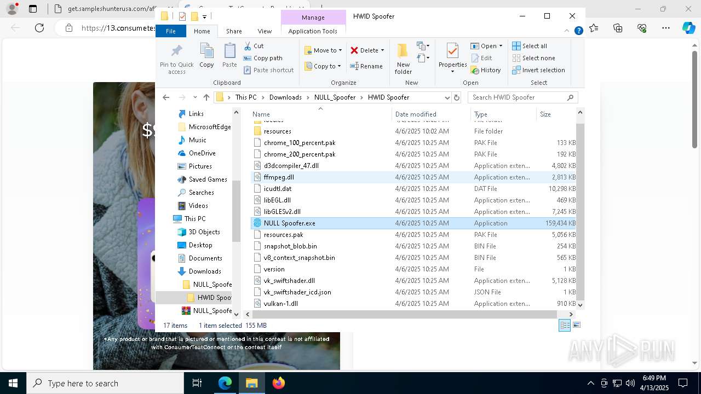The width and height of the screenshot is (701, 394).
Task: Open Microsoft Edge from taskbar
Action: click(225, 383)
